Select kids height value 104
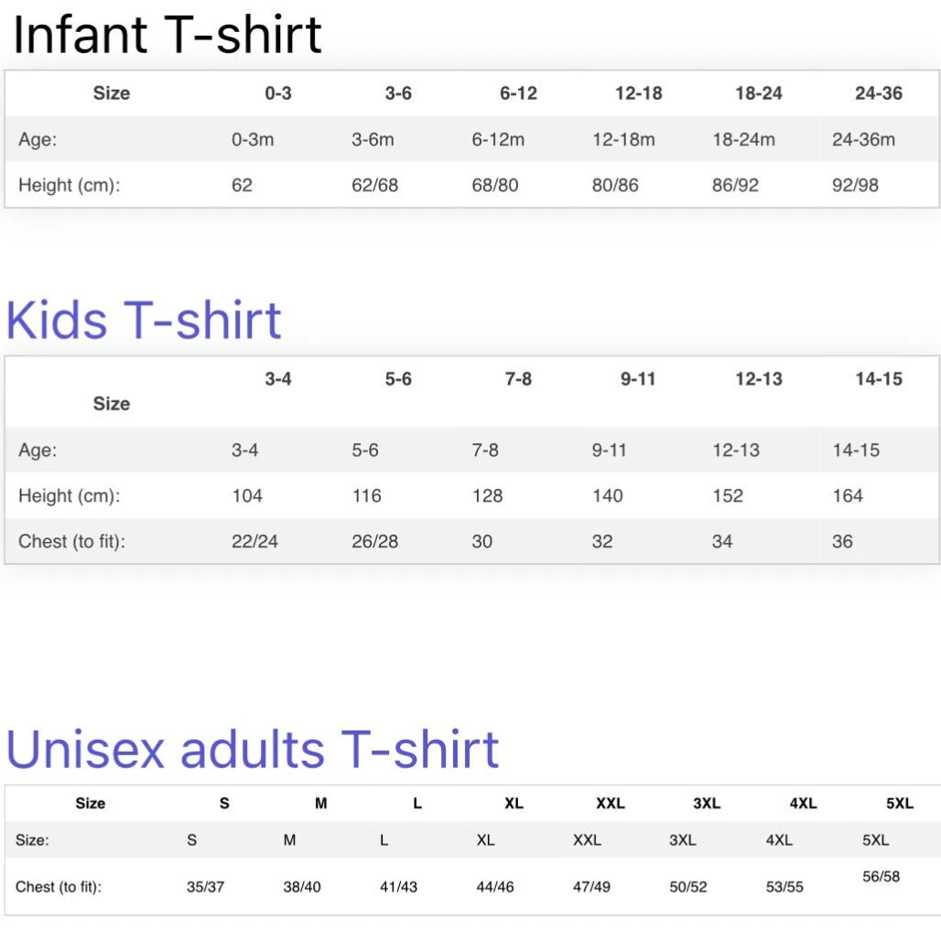The width and height of the screenshot is (941, 942). click(x=246, y=496)
